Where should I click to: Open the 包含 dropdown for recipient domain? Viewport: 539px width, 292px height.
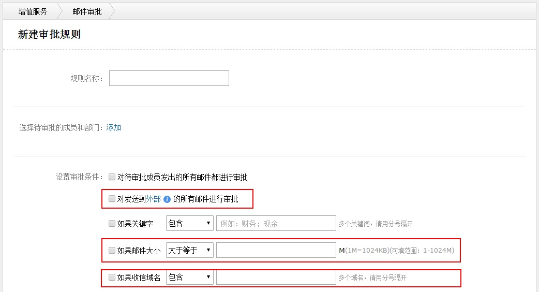pyautogui.click(x=189, y=278)
